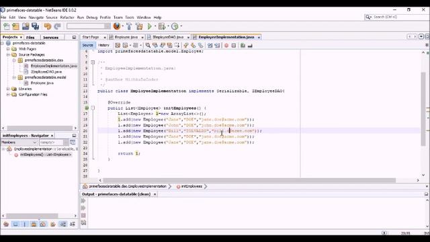Screen dimensions: 430x242
Task: Toggle Show Static Members filter in the Navigator
Action: pyautogui.click(x=24, y=224)
